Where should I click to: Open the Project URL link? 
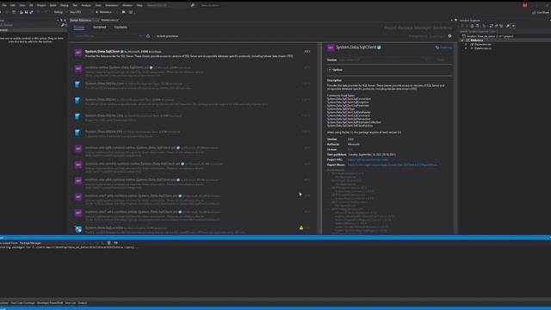tap(368, 159)
